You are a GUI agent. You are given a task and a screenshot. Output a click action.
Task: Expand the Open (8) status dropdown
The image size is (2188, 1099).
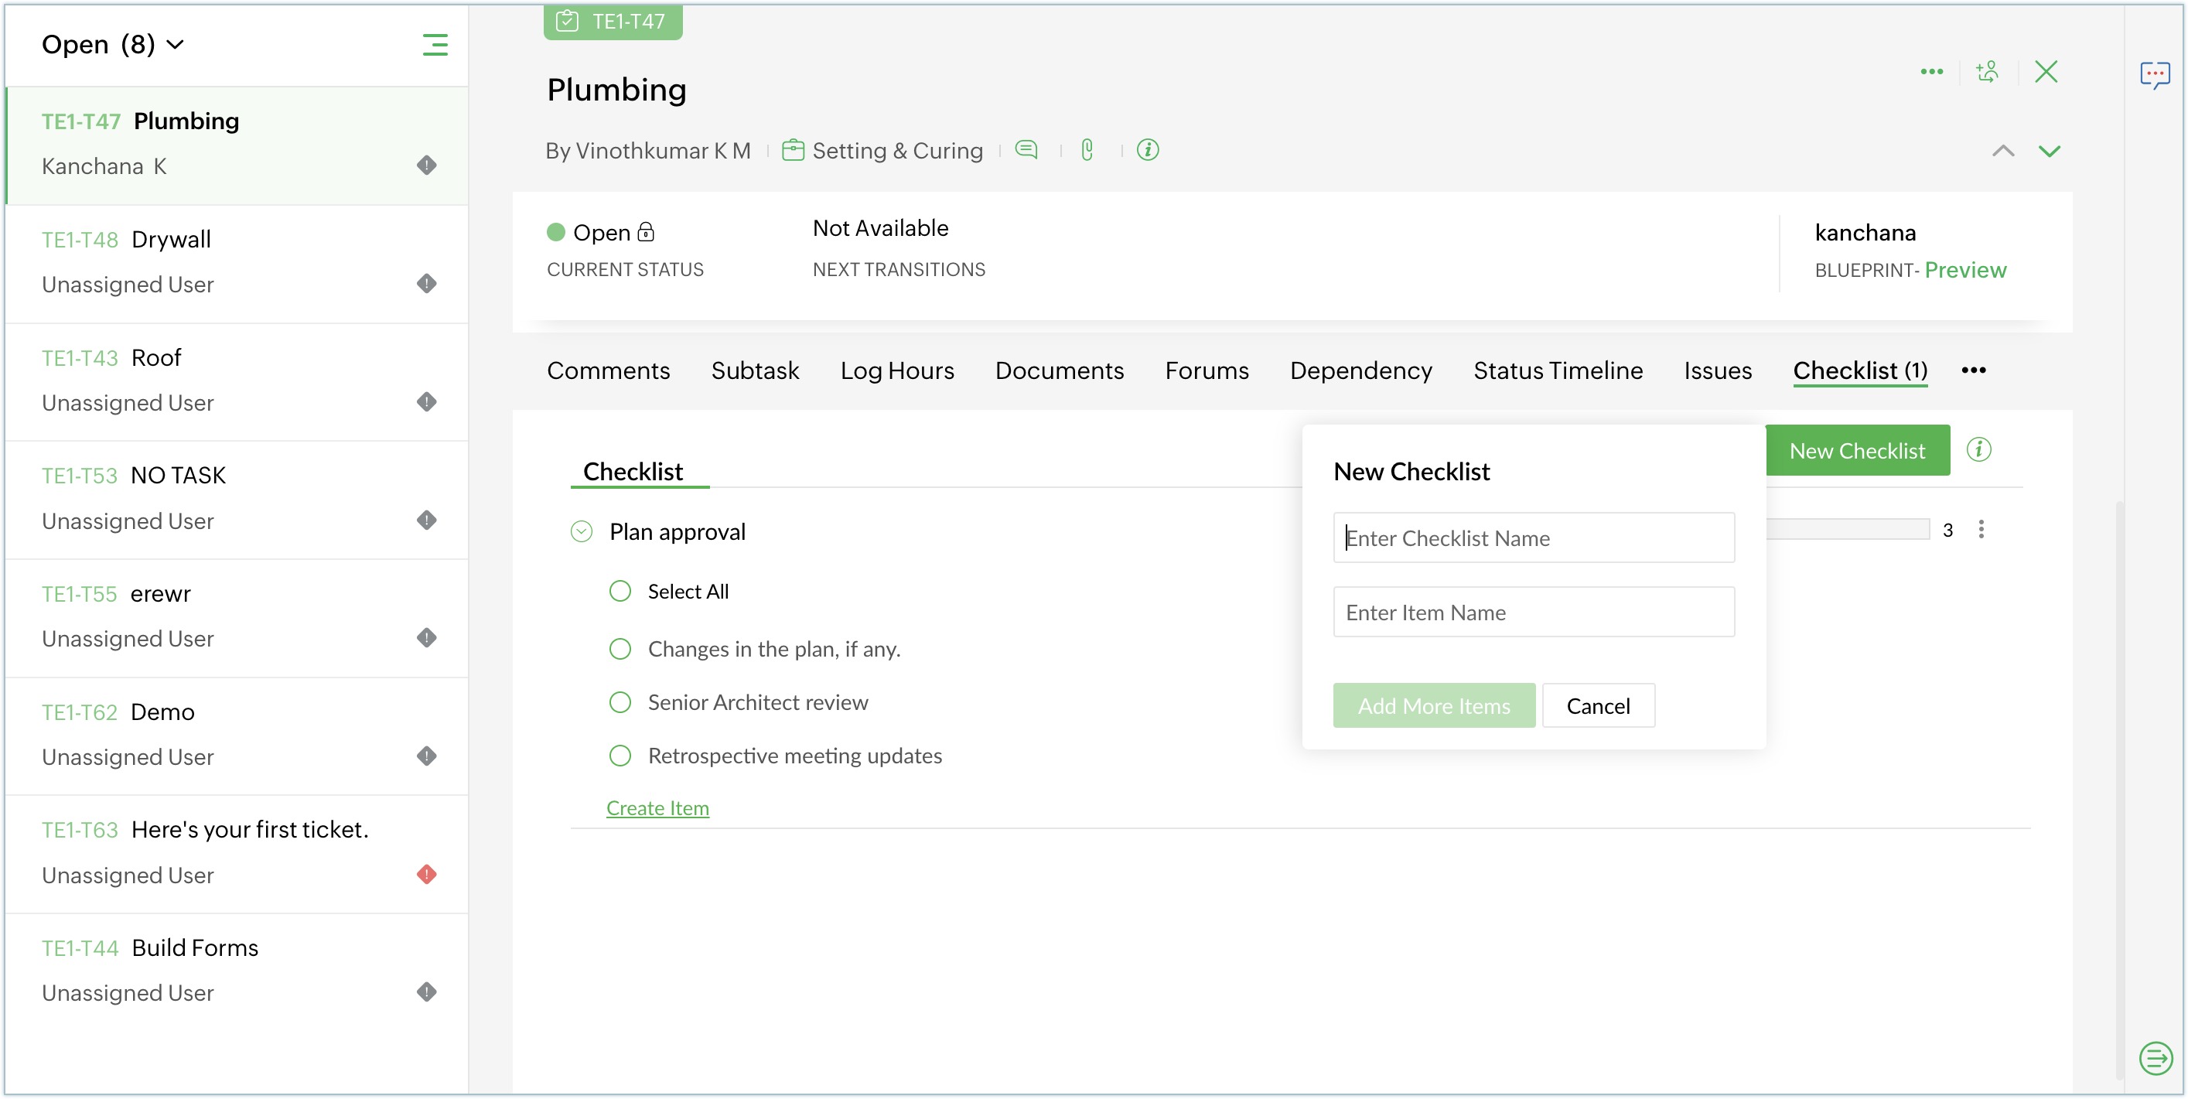pyautogui.click(x=175, y=45)
